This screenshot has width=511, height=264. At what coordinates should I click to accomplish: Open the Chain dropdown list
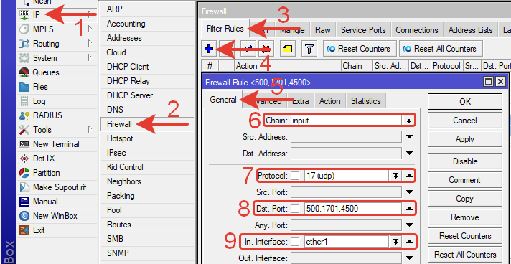(408, 121)
